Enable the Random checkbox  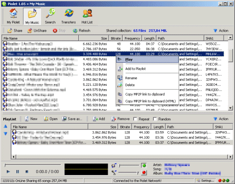(155, 119)
